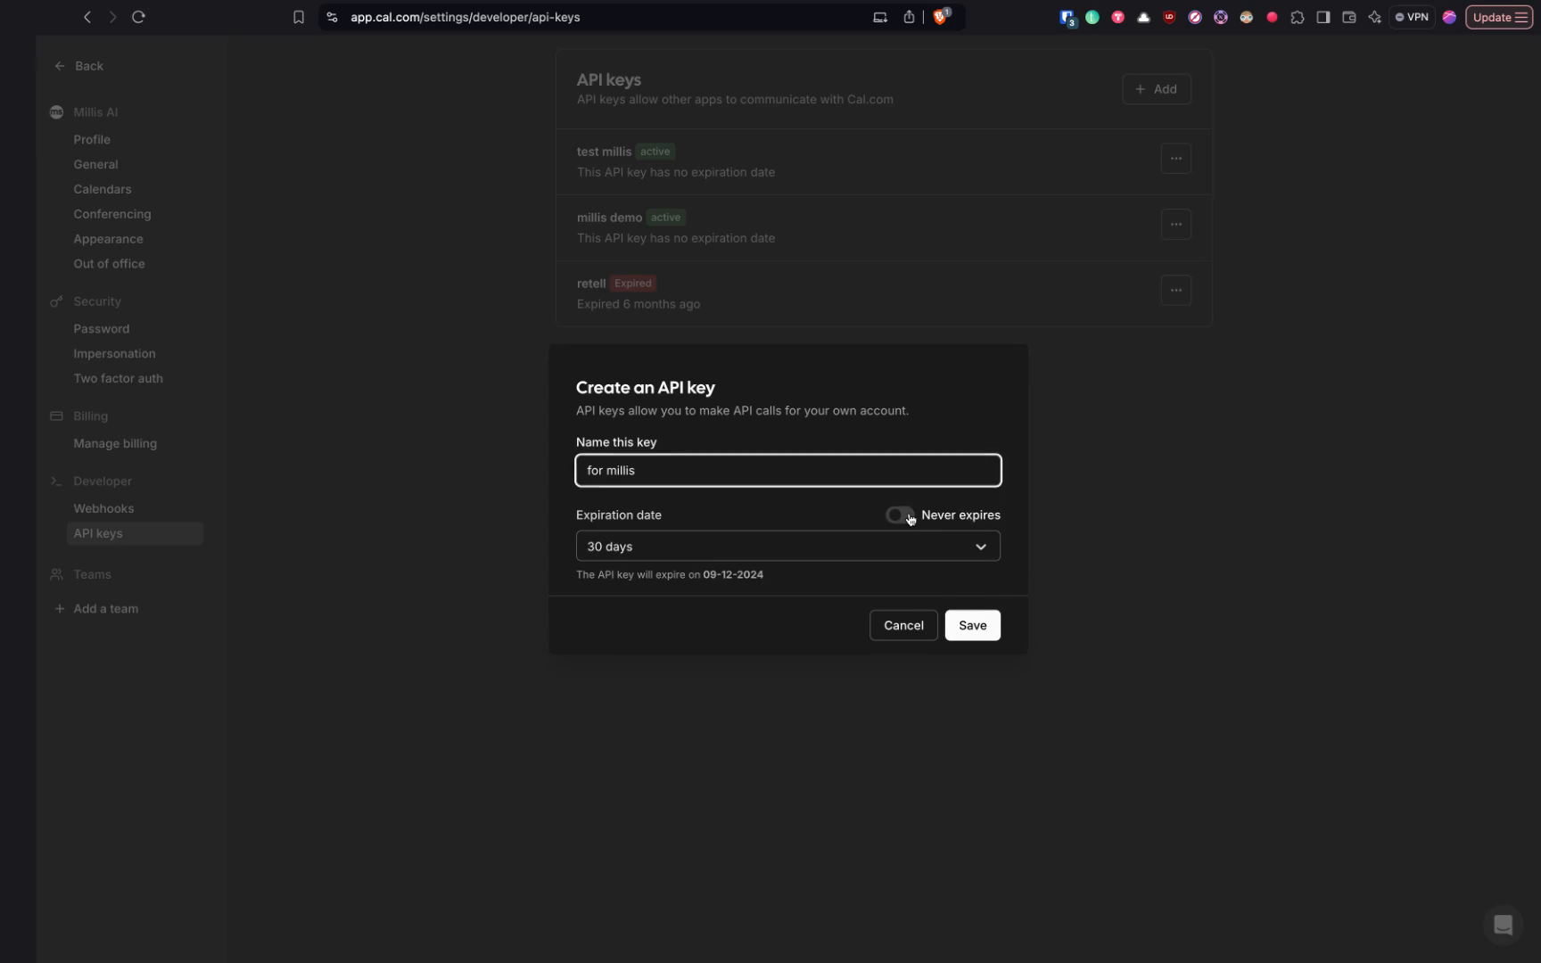Screen dimensions: 1541x963
Task: Click the share icon in the browser toolbar
Action: pos(909,17)
